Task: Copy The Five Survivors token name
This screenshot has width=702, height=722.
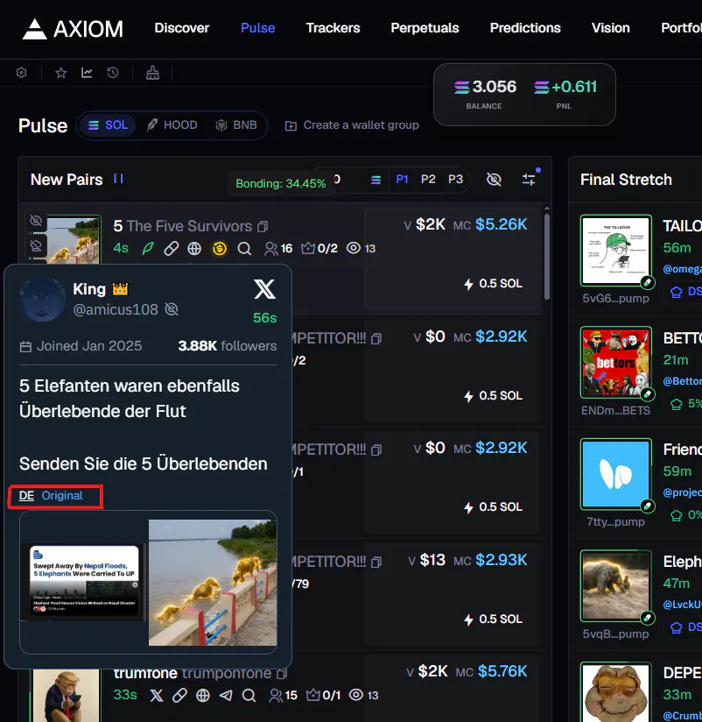Action: point(263,227)
